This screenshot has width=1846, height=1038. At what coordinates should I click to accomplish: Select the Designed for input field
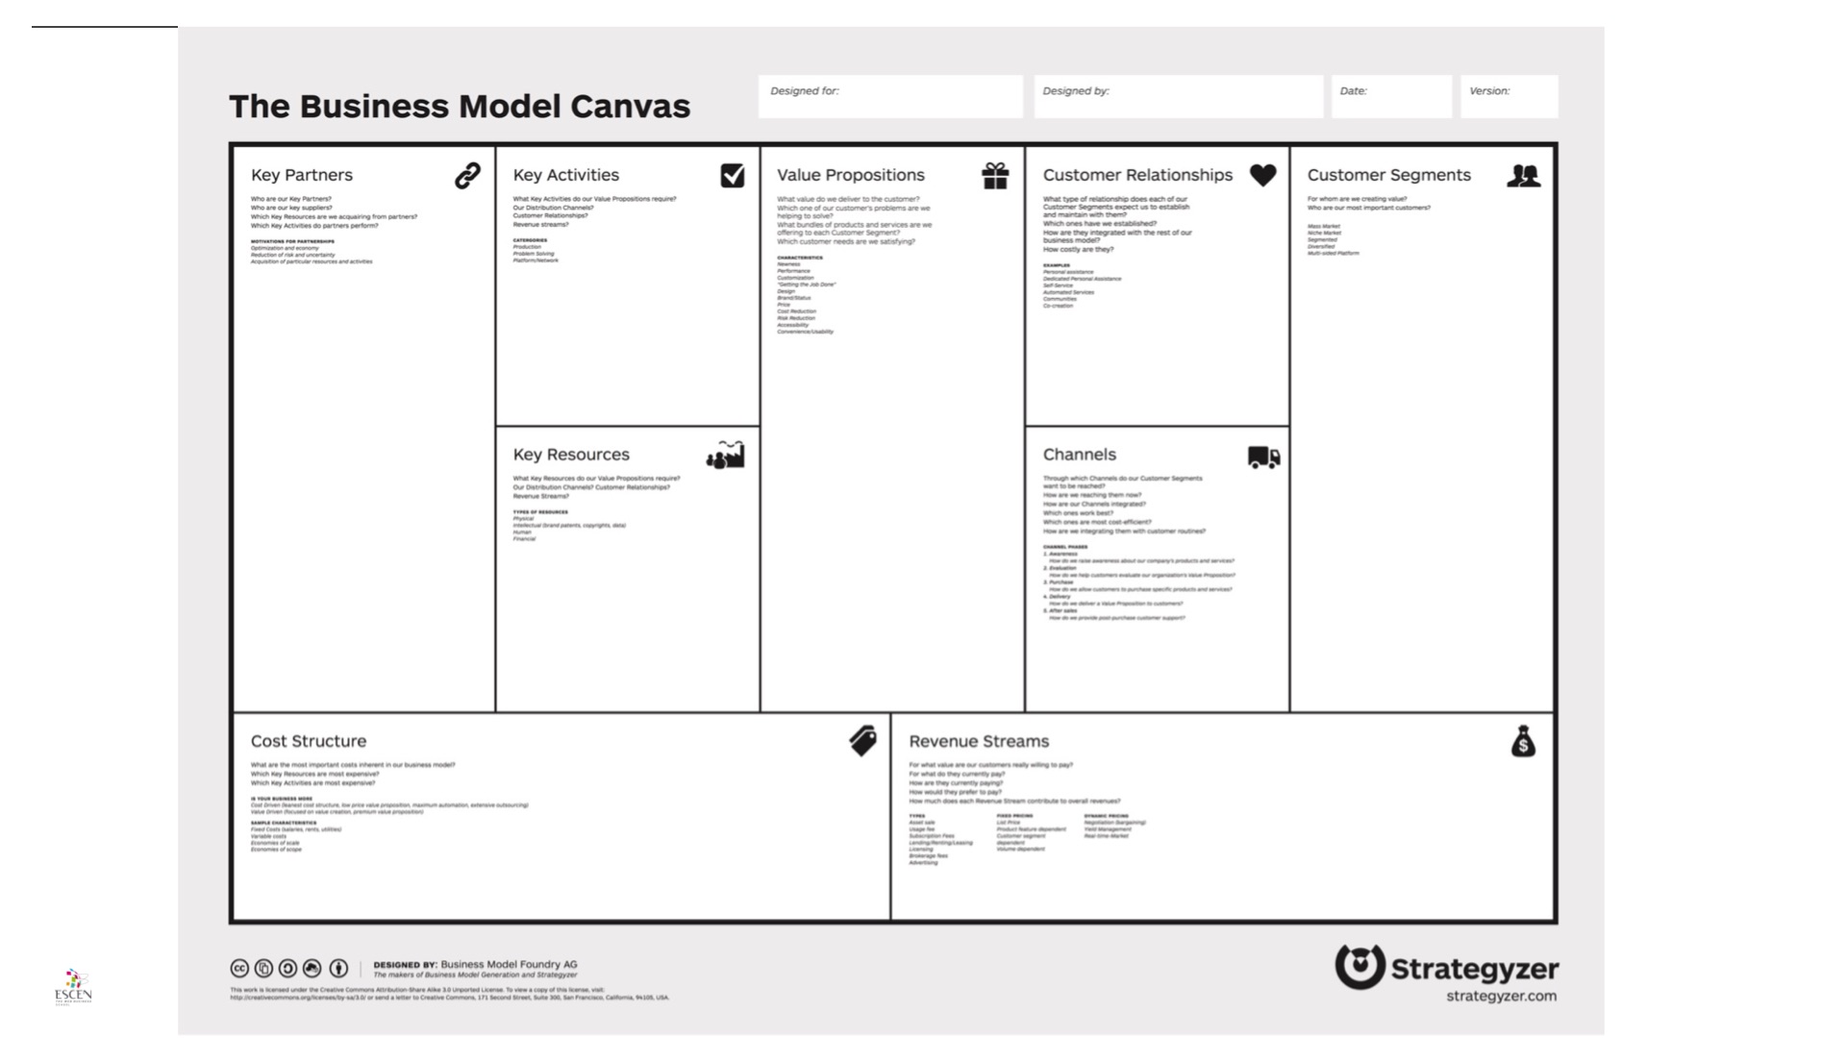point(891,98)
